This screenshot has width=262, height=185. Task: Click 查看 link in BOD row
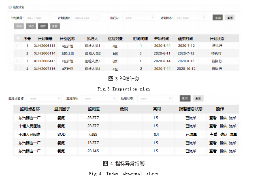pos(213,135)
